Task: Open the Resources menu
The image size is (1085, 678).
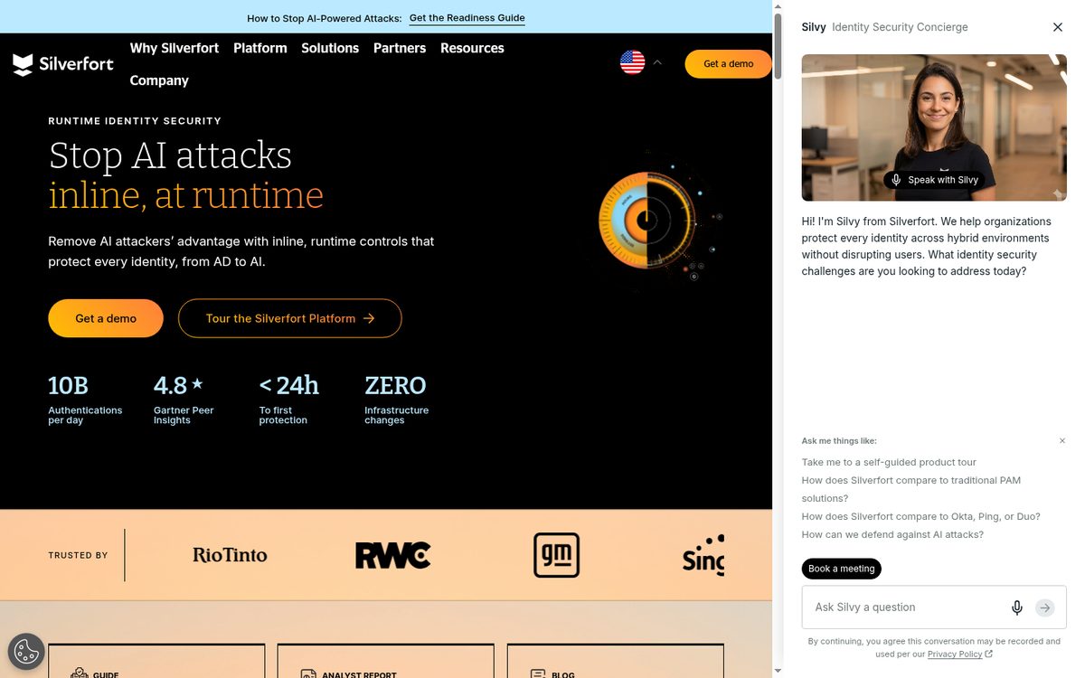Action: pos(472,48)
